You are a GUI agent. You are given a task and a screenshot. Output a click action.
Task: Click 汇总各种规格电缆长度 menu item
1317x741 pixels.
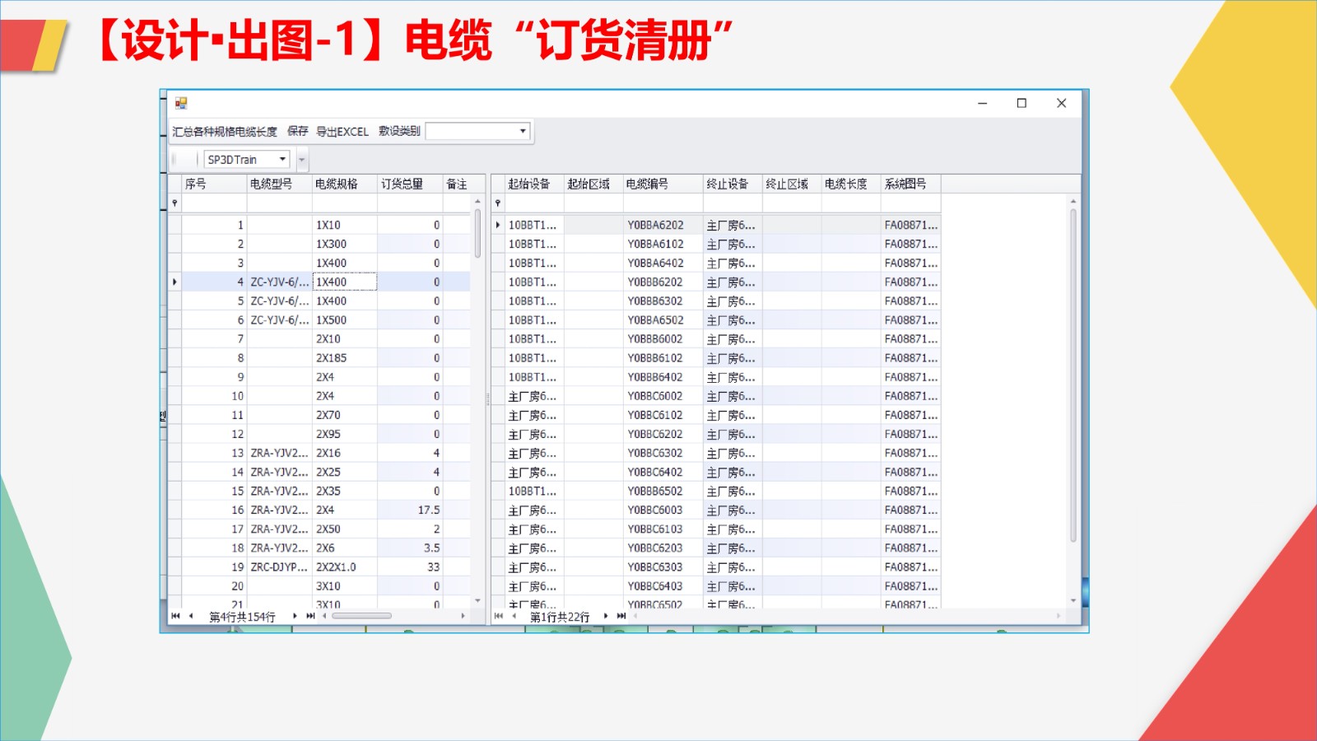pos(225,132)
